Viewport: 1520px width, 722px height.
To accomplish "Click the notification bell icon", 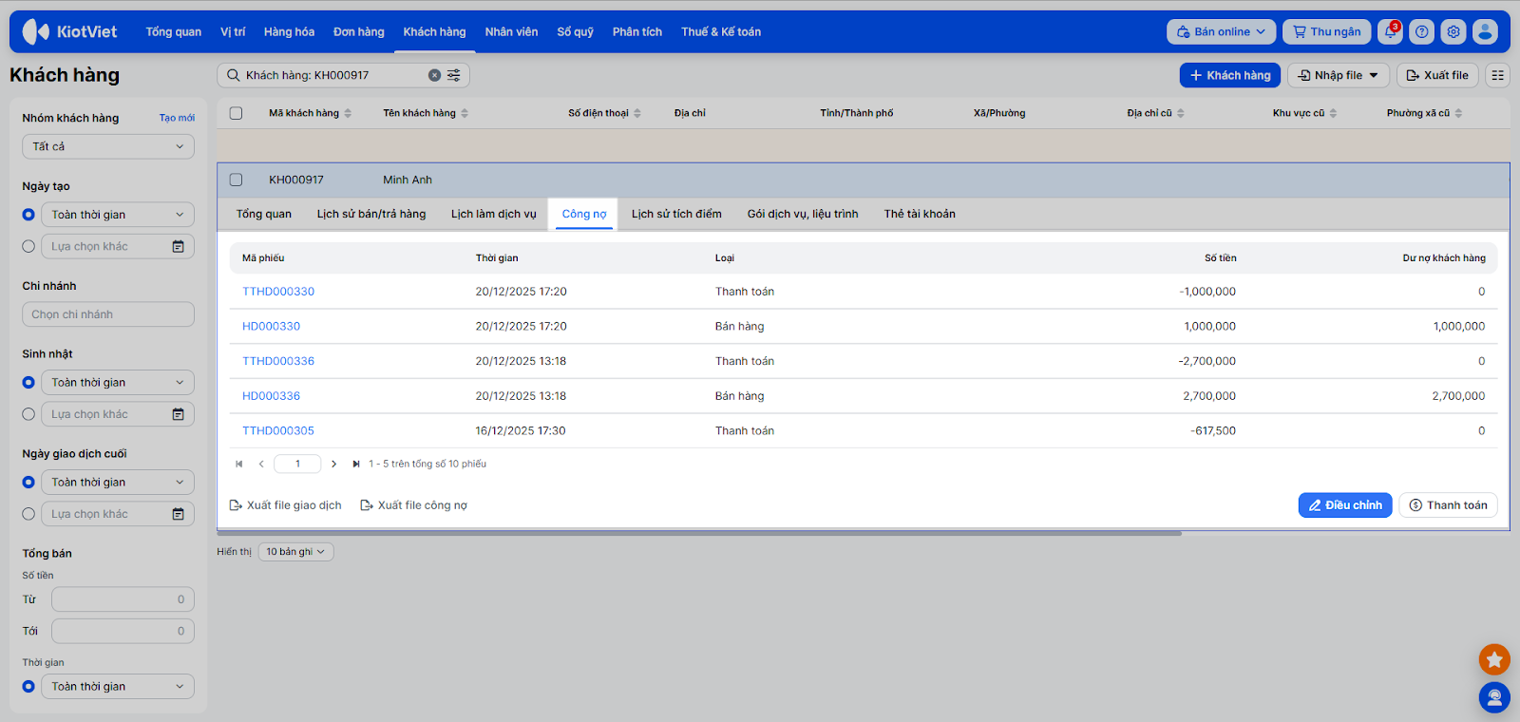I will [x=1390, y=32].
